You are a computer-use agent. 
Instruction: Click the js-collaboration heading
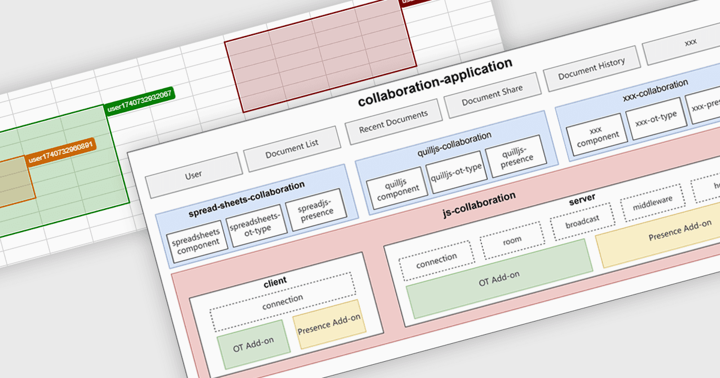point(478,204)
